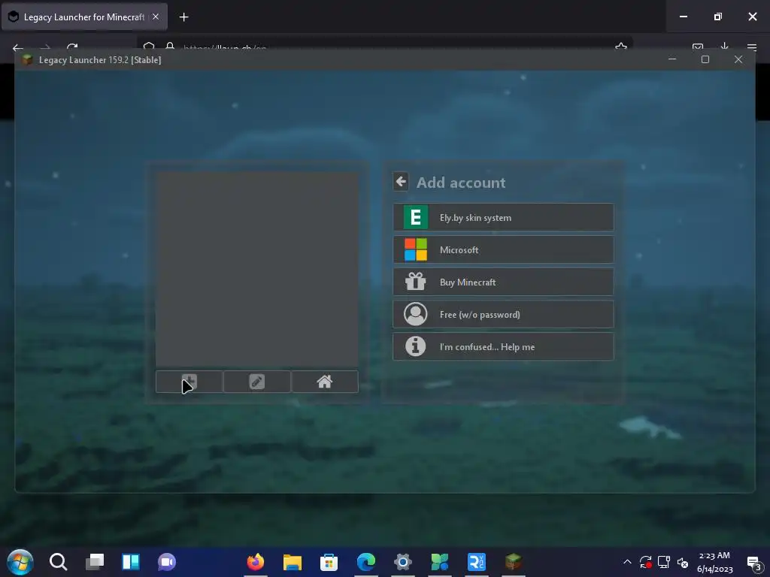Maximize the Legacy Launcher window
Image resolution: width=770 pixels, height=577 pixels.
coord(705,59)
